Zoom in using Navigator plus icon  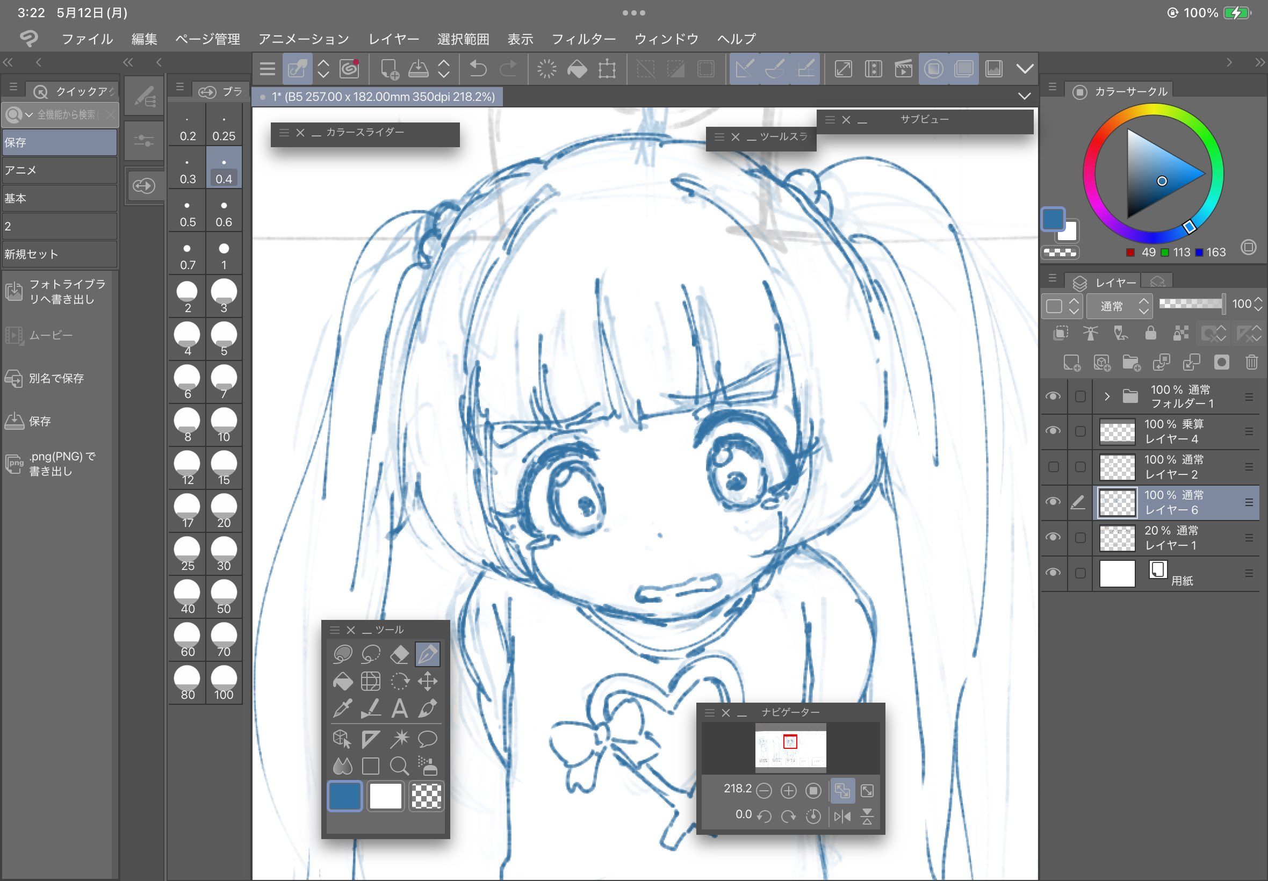point(788,790)
